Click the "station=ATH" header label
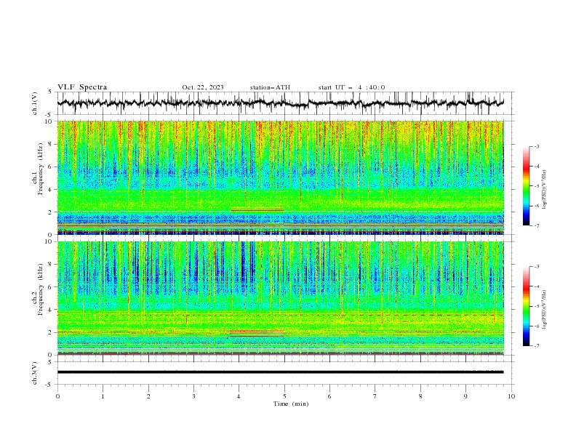The width and height of the screenshot is (576, 445). [270, 87]
